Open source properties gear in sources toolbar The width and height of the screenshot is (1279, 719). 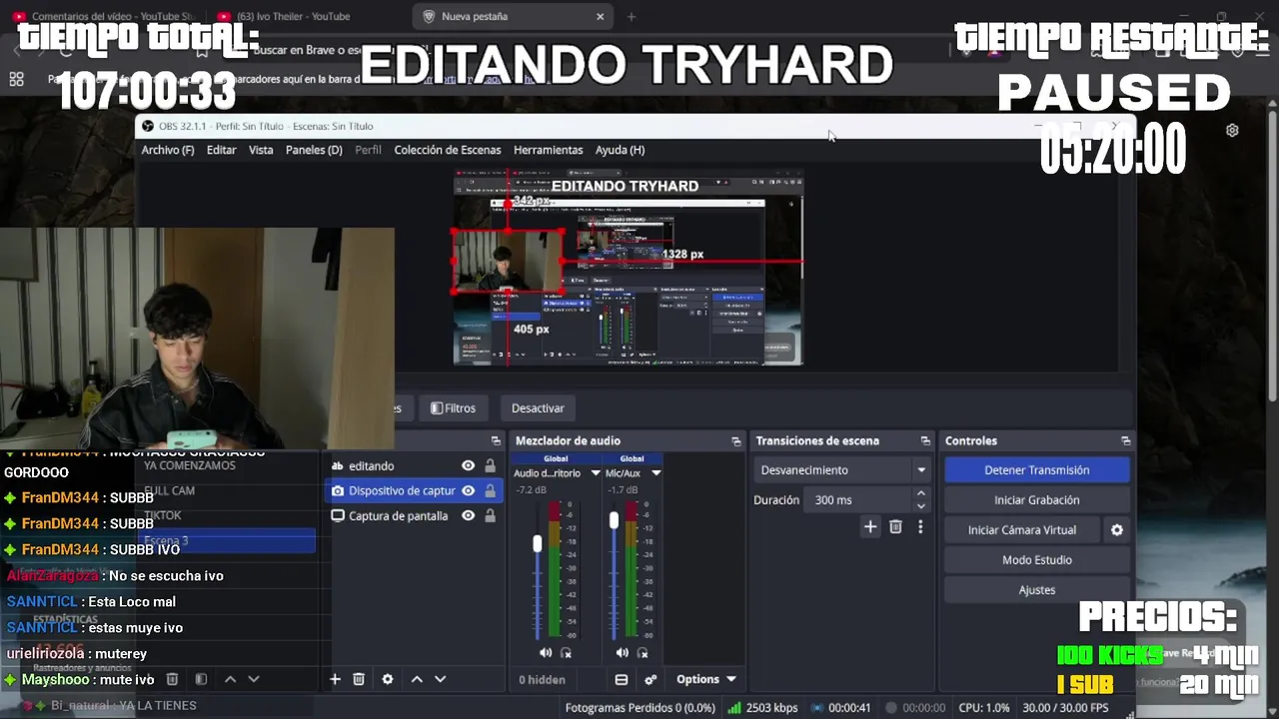click(x=388, y=679)
